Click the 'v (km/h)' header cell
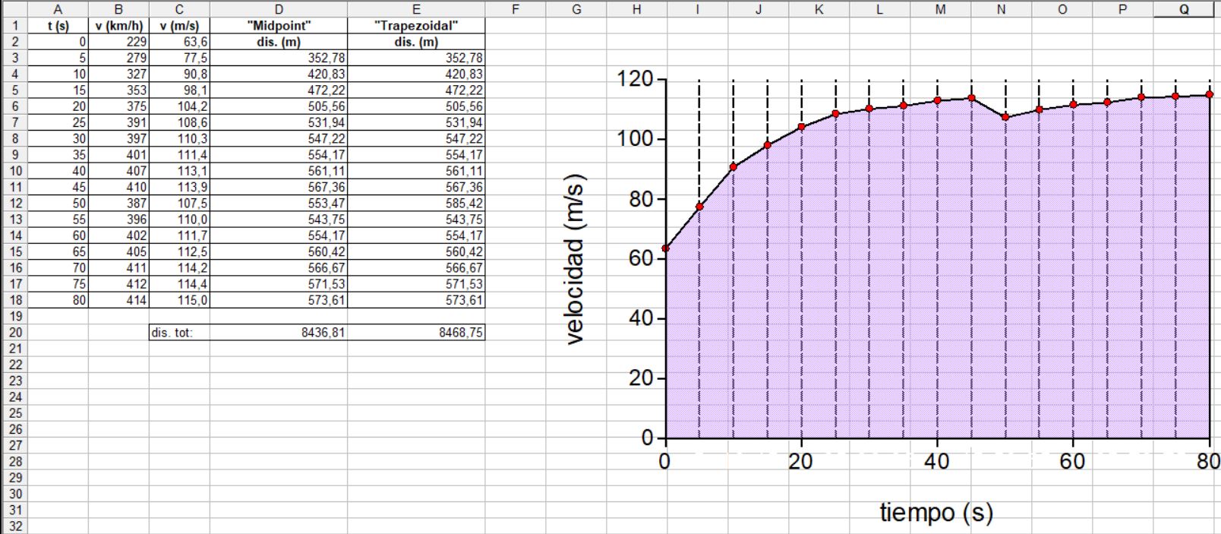1221x534 pixels. 118,25
